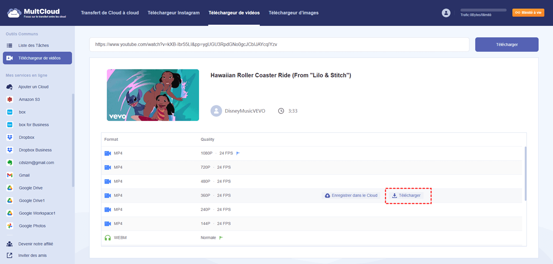Image resolution: width=553 pixels, height=264 pixels.
Task: Click the video camera icon of 480P row
Action: click(x=108, y=181)
